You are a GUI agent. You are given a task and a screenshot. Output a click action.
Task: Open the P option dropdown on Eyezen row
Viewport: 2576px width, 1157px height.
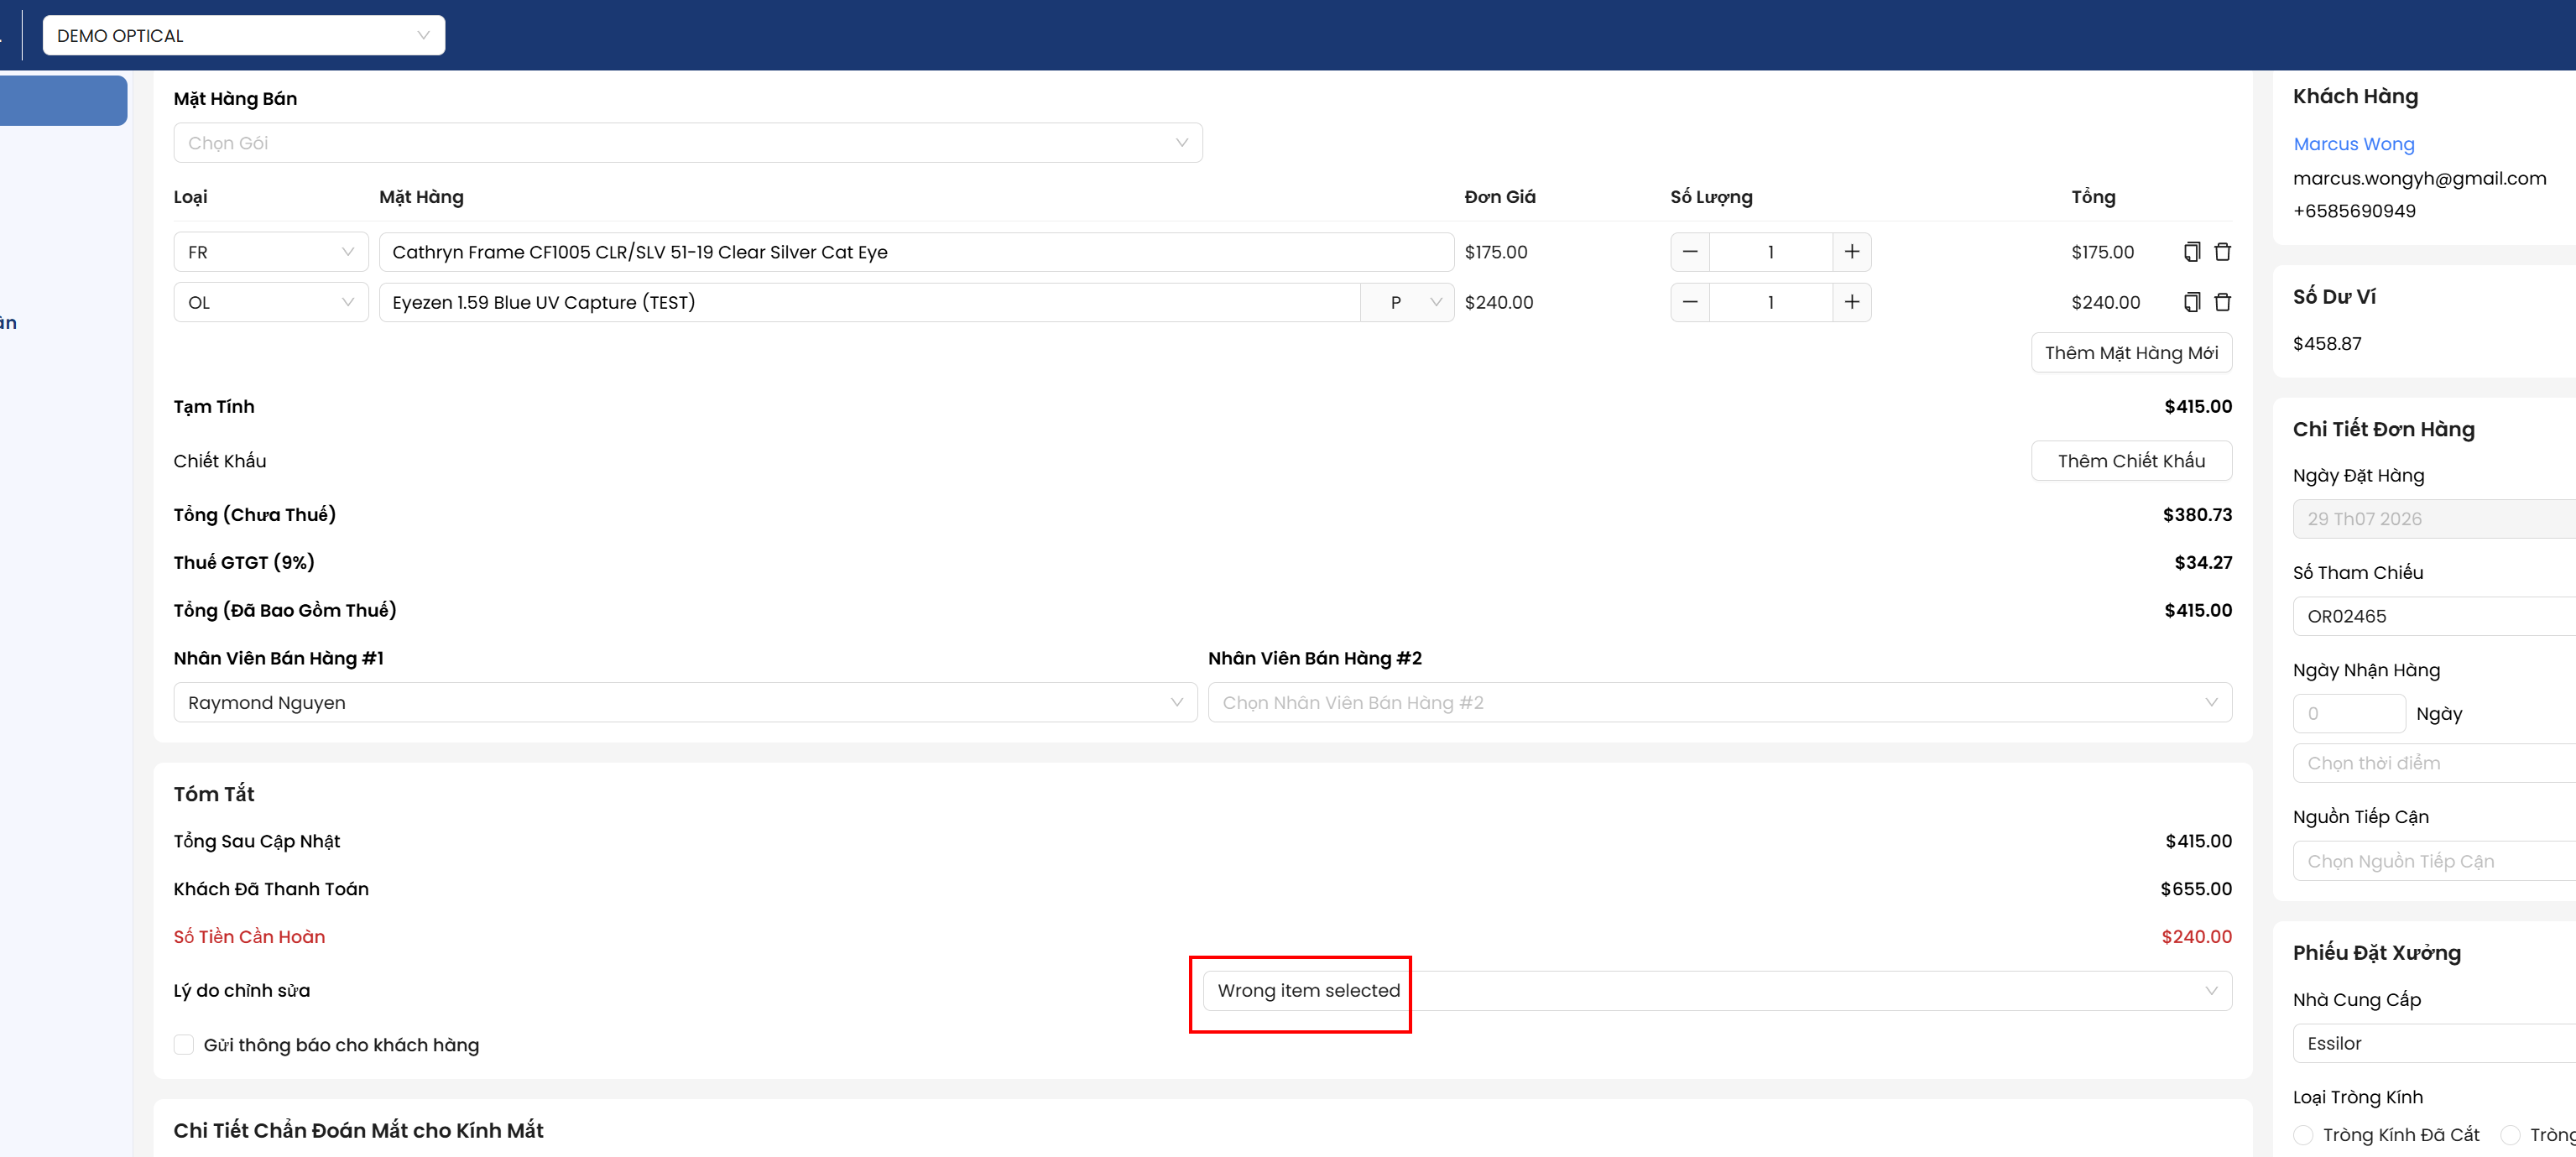[x=1407, y=302]
